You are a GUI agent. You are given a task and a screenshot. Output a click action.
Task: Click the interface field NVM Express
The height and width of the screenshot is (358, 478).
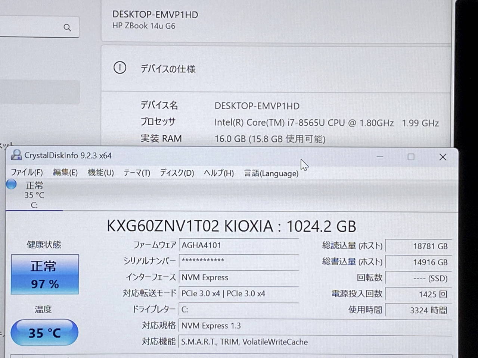[x=239, y=277]
